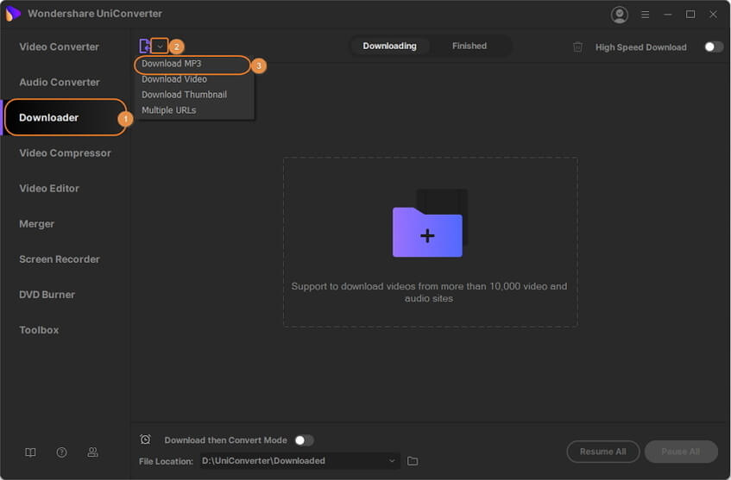Image resolution: width=731 pixels, height=480 pixels.
Task: Maximize the UniConverter window
Action: [690, 15]
